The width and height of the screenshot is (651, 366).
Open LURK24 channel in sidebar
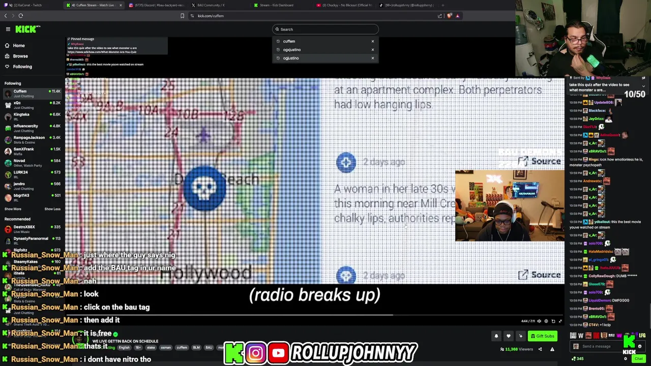pos(32,174)
